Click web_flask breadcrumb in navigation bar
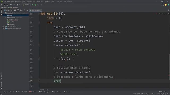The height and width of the screenshot is (95, 170). [4, 8]
